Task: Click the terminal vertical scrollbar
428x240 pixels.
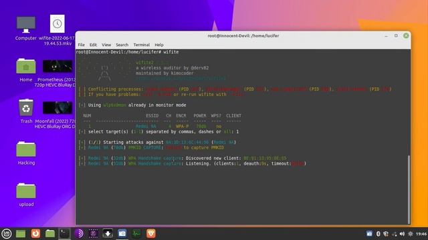Action: [409, 189]
